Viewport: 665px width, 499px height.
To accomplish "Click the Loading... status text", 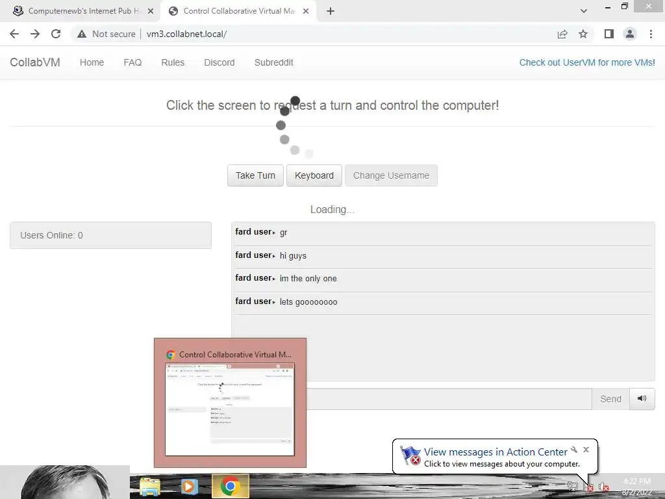I will [x=332, y=210].
